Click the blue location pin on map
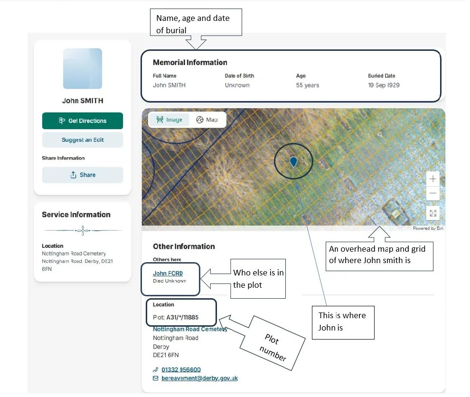Viewport: 470px width, 397px height. (x=293, y=161)
